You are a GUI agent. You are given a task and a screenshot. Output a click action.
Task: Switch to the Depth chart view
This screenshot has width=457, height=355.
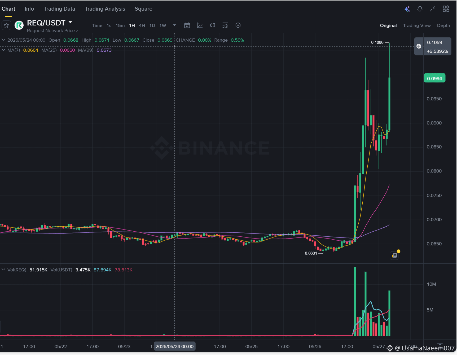click(x=443, y=25)
